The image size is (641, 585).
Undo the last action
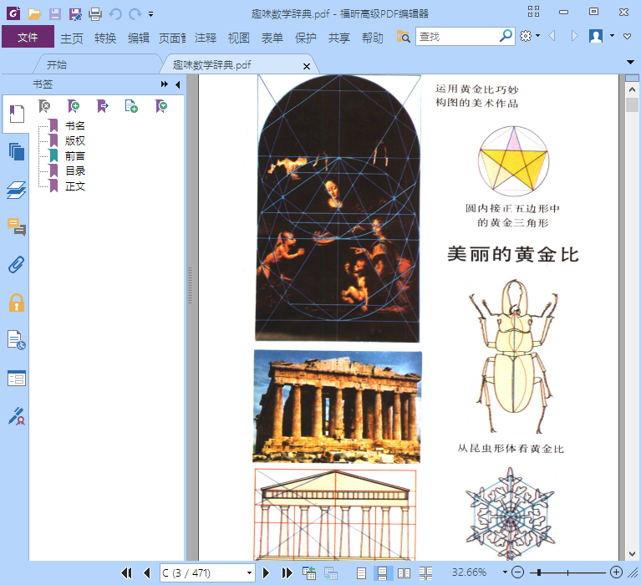click(115, 14)
